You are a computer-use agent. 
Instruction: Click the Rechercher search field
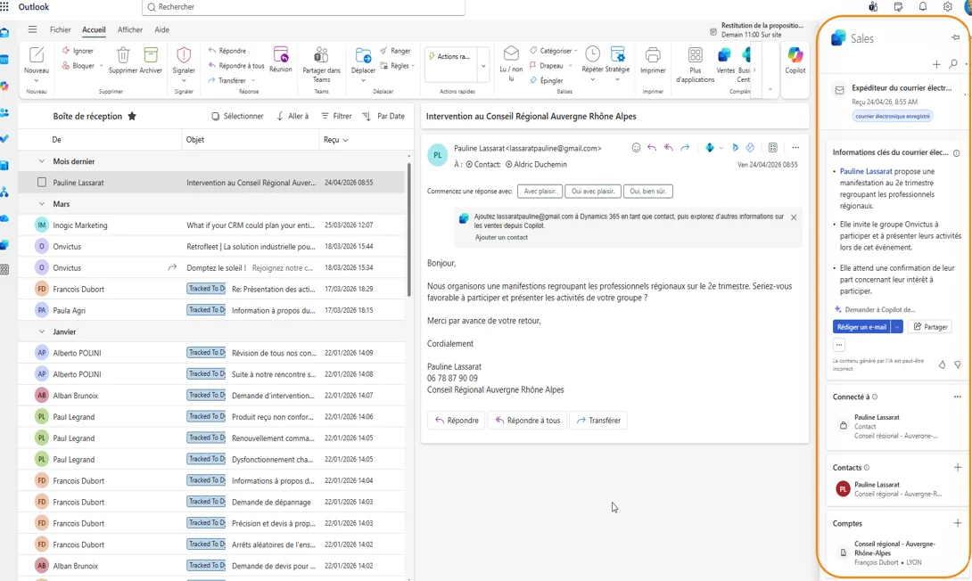click(303, 7)
